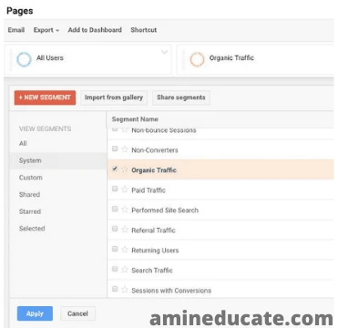Expand the All Users segment chevron

164,52
